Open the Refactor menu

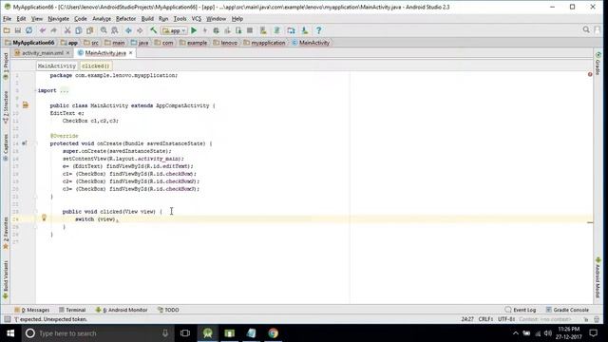[125, 19]
